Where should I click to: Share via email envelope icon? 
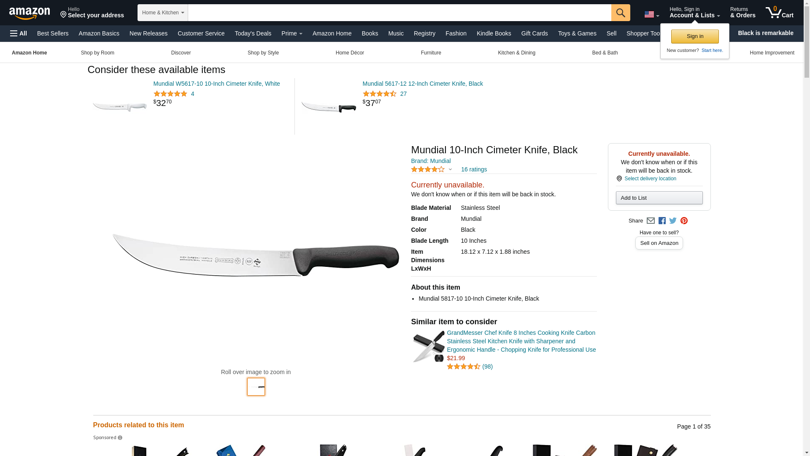[x=651, y=221]
